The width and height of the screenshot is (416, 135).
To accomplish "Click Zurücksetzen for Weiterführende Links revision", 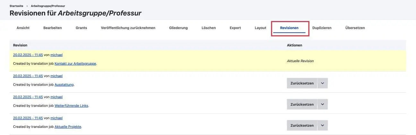I will (302, 104).
